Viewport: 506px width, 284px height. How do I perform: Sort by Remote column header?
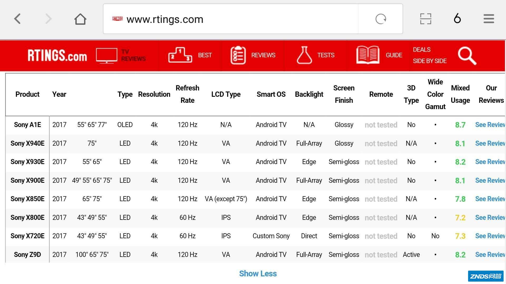(x=381, y=94)
